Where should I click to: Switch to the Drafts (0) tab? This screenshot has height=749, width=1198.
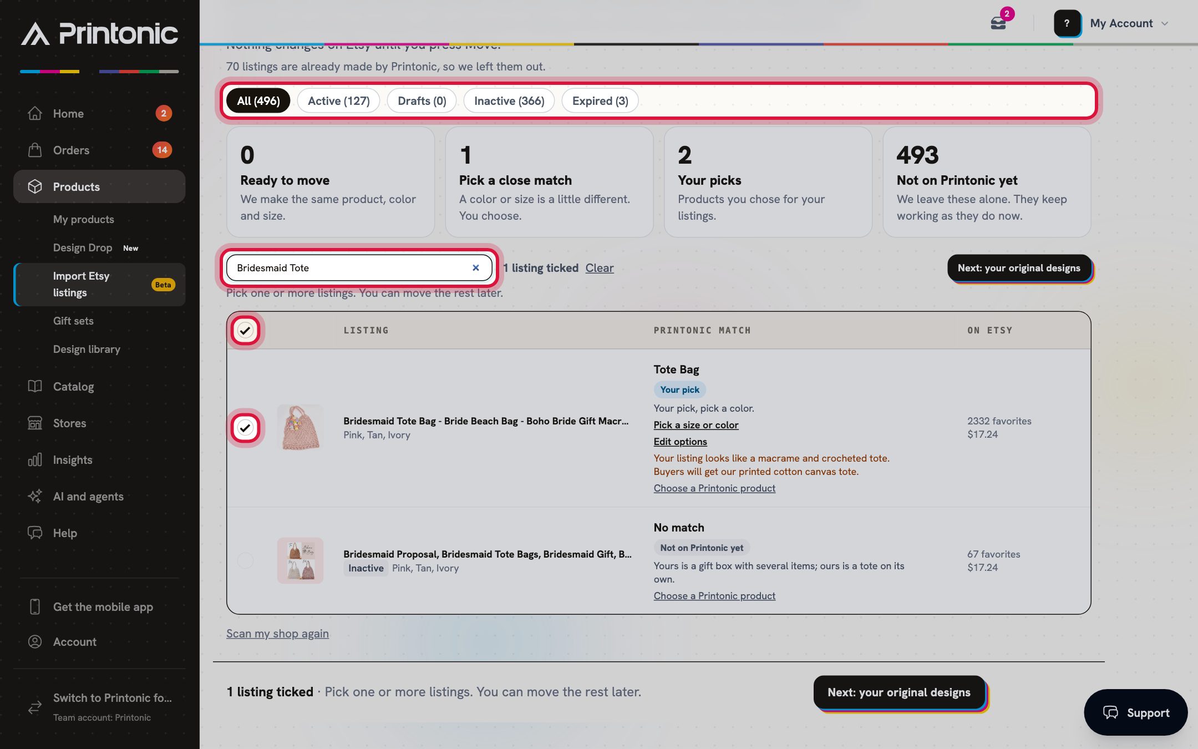click(422, 100)
